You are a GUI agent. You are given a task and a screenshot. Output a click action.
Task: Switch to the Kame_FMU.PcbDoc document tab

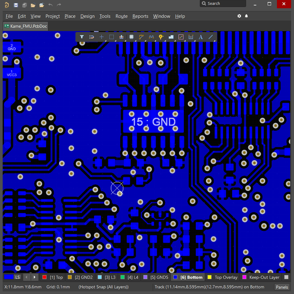pos(25,26)
